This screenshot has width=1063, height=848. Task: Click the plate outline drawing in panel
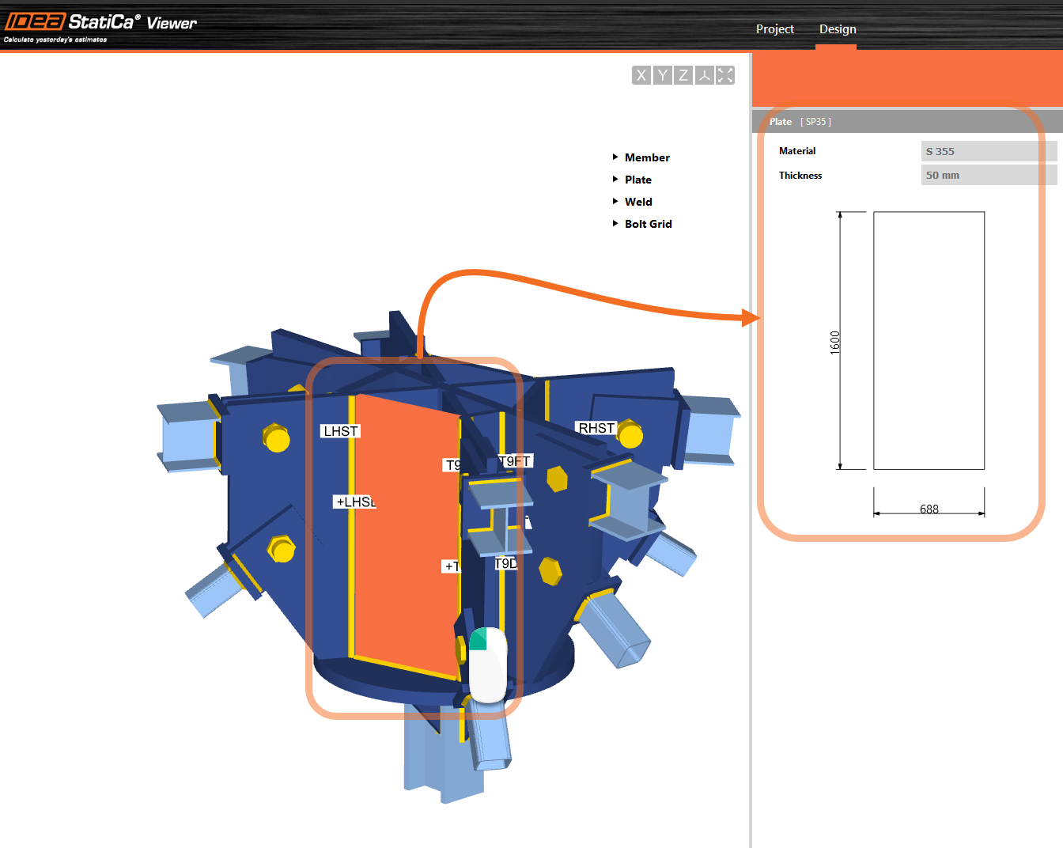click(x=929, y=340)
